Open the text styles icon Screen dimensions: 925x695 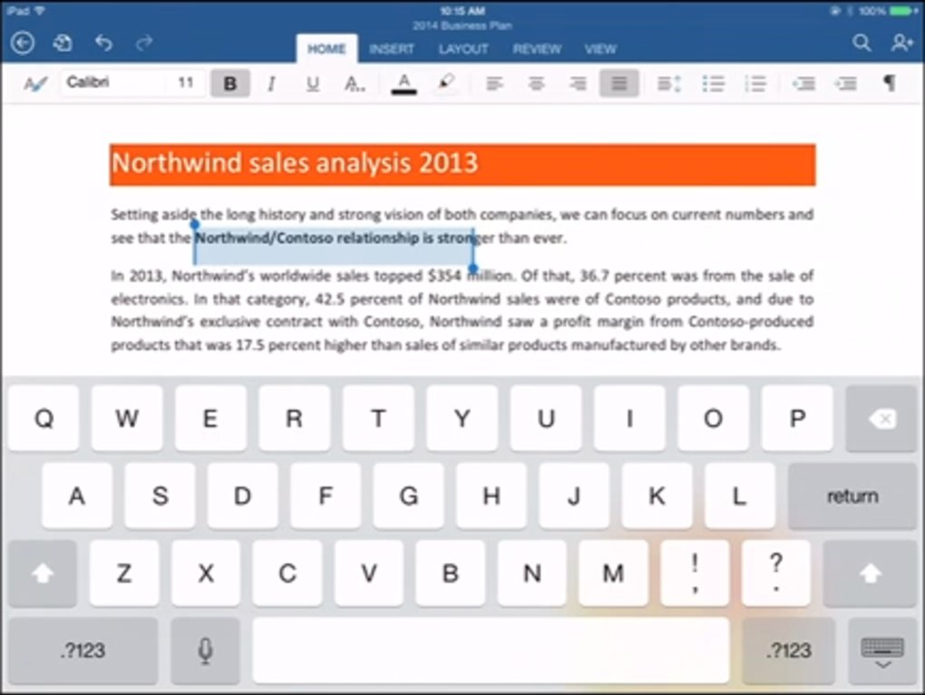tap(35, 83)
